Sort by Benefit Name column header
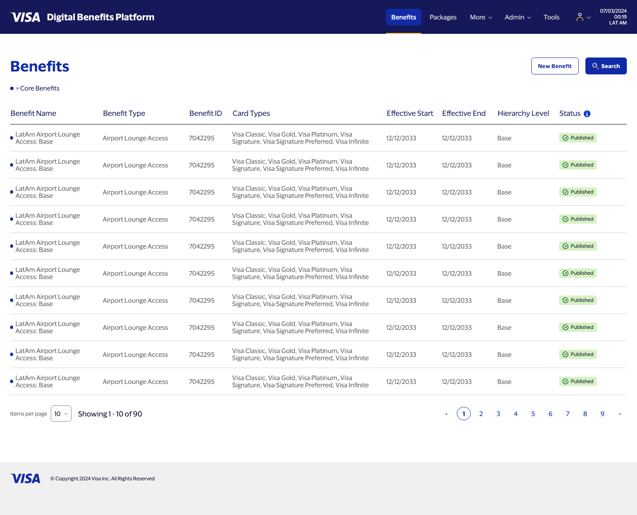The width and height of the screenshot is (637, 515). click(x=33, y=113)
